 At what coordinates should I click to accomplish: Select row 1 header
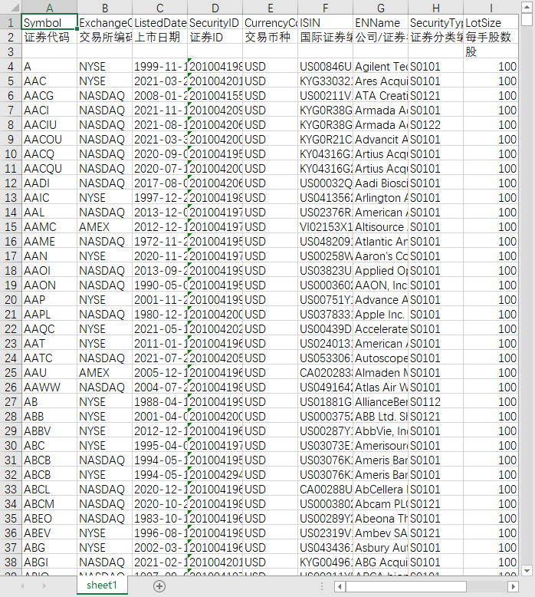[11, 22]
